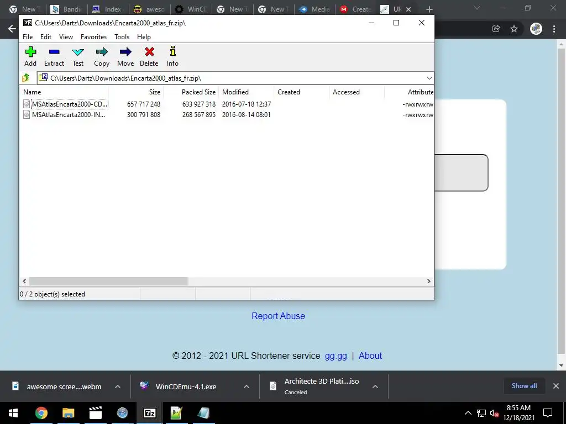Viewport: 566px width, 424px height.
Task: Open a new Chrome tab plus button
Action: pos(429,9)
